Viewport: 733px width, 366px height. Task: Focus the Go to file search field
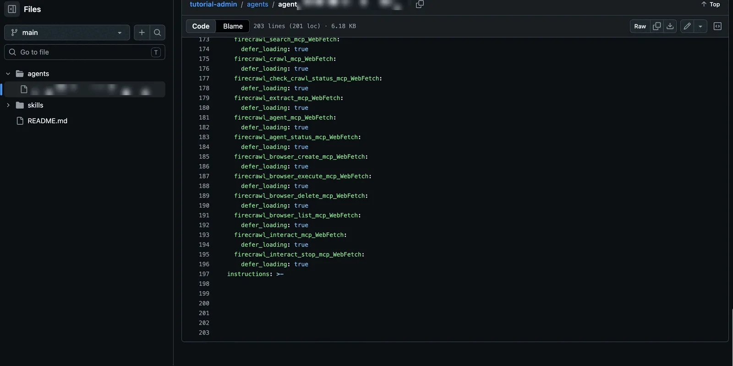click(x=85, y=52)
